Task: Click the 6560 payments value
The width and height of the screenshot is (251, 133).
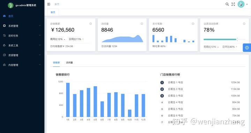Action: click(x=158, y=30)
